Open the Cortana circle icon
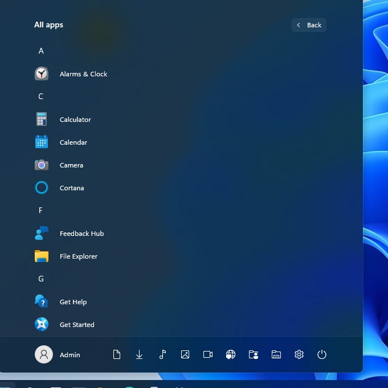The height and width of the screenshot is (388, 388). 42,187
